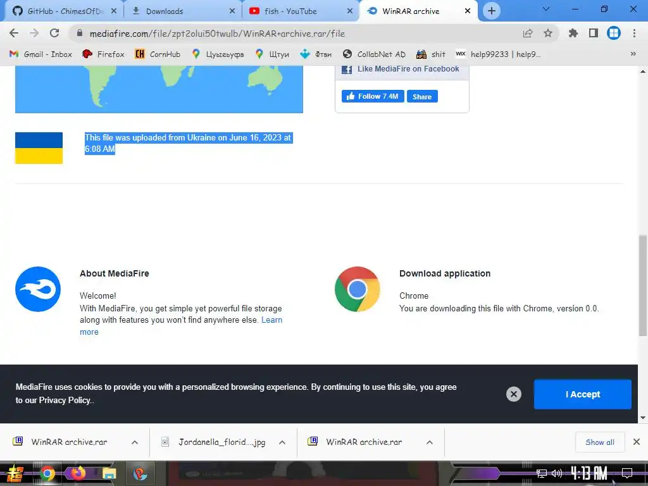This screenshot has width=648, height=486.
Task: Follow the Learn more link
Action: [271, 320]
